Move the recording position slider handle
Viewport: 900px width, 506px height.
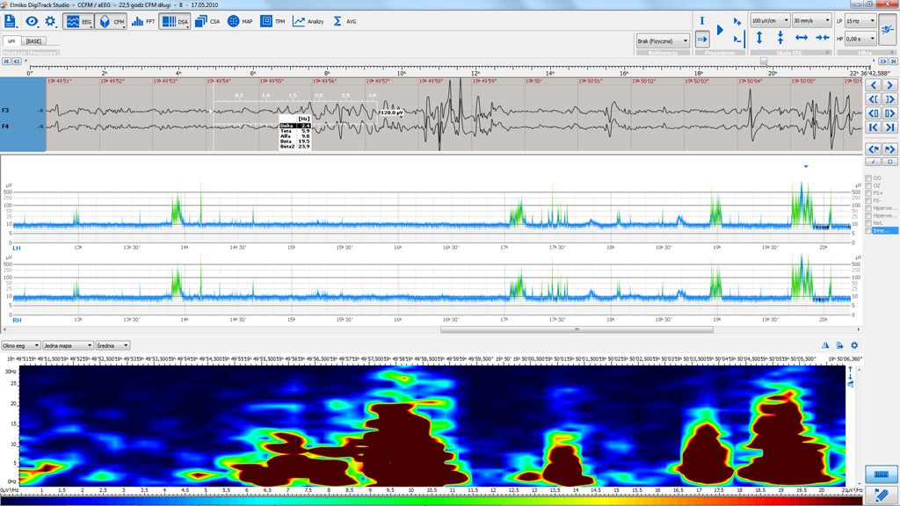(764, 61)
